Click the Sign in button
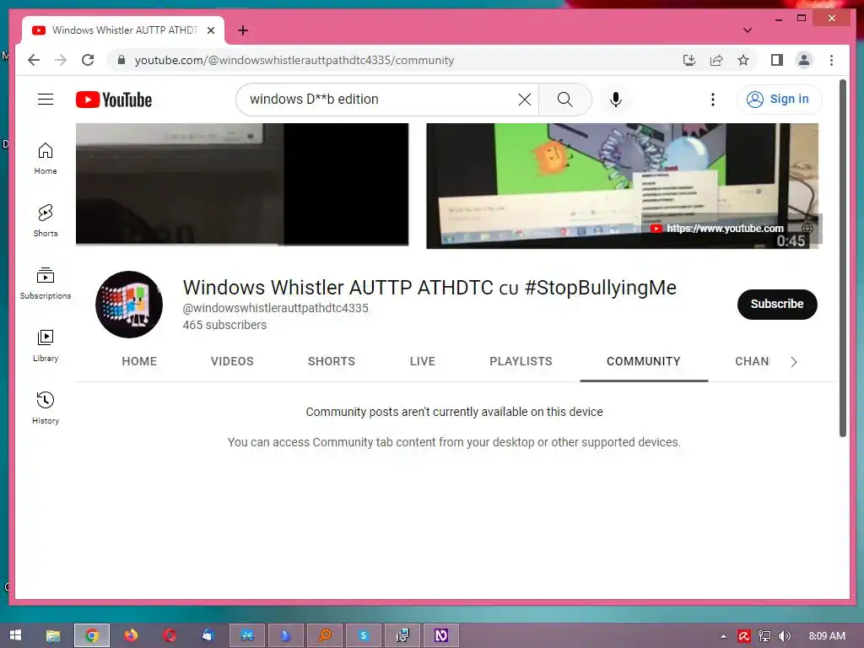The image size is (864, 648). tap(779, 100)
